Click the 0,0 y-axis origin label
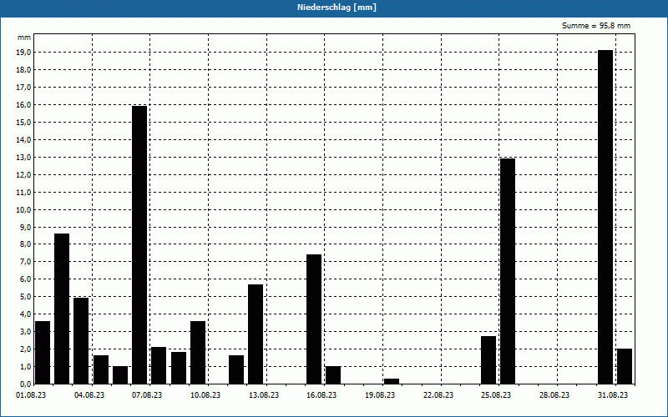This screenshot has width=668, height=417. pyautogui.click(x=25, y=384)
